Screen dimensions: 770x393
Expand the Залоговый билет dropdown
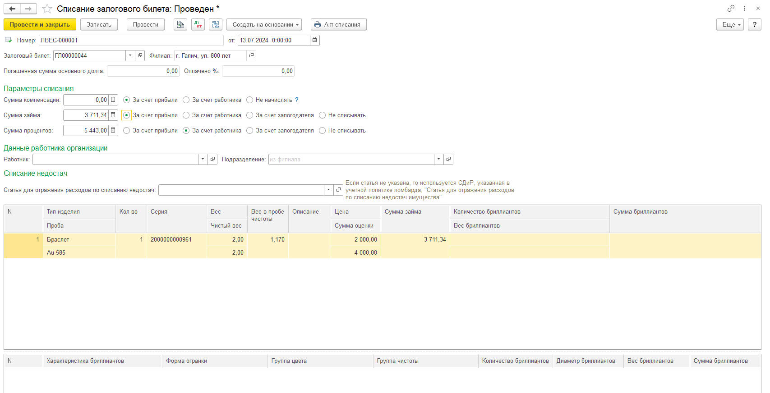130,55
